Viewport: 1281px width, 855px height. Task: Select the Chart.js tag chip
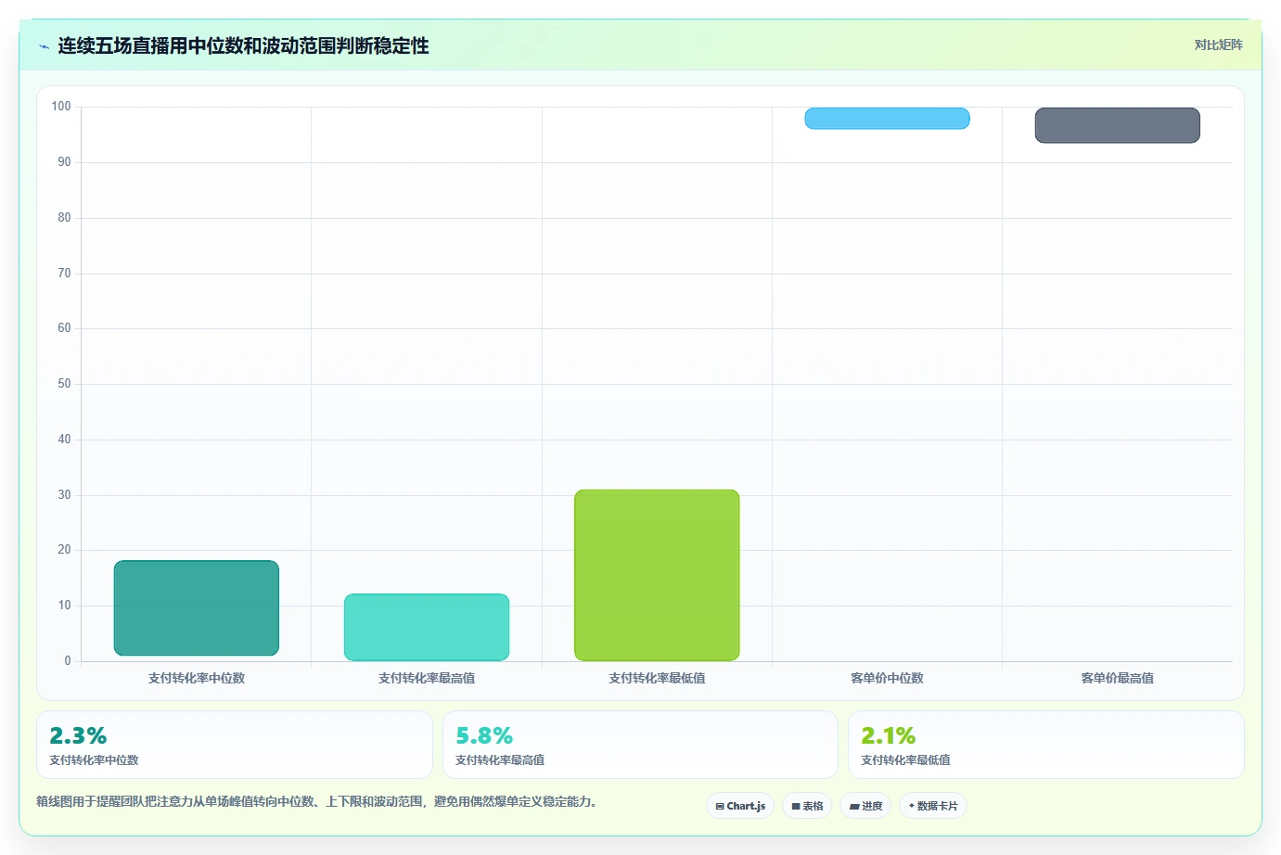tap(740, 806)
